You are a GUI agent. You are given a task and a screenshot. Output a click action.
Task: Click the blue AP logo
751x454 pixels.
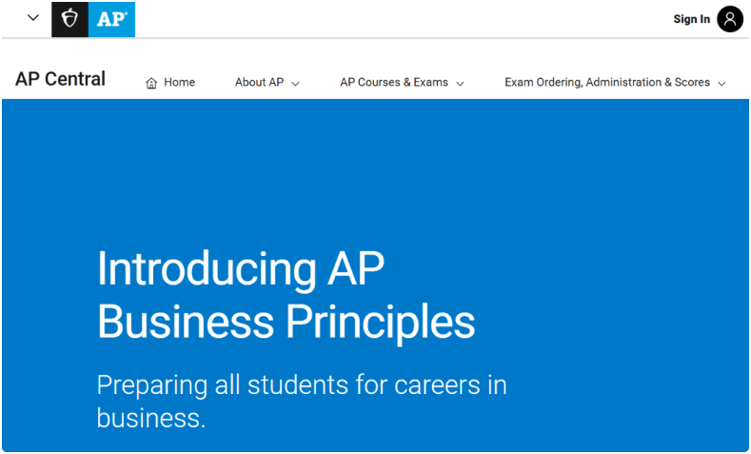pos(111,19)
